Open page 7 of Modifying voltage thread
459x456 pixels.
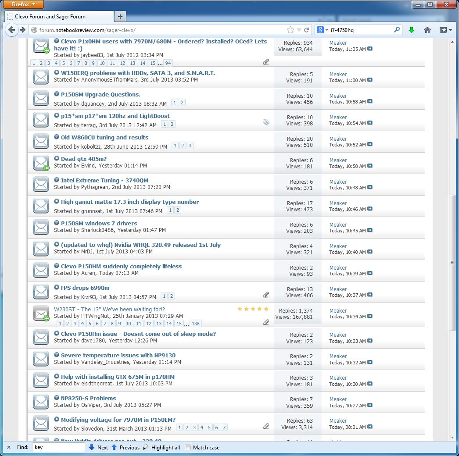[224, 427]
